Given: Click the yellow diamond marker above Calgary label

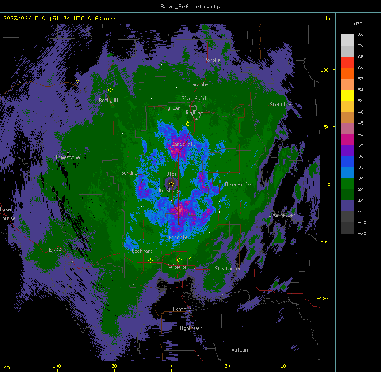Looking at the screenshot, I should pyautogui.click(x=179, y=260).
